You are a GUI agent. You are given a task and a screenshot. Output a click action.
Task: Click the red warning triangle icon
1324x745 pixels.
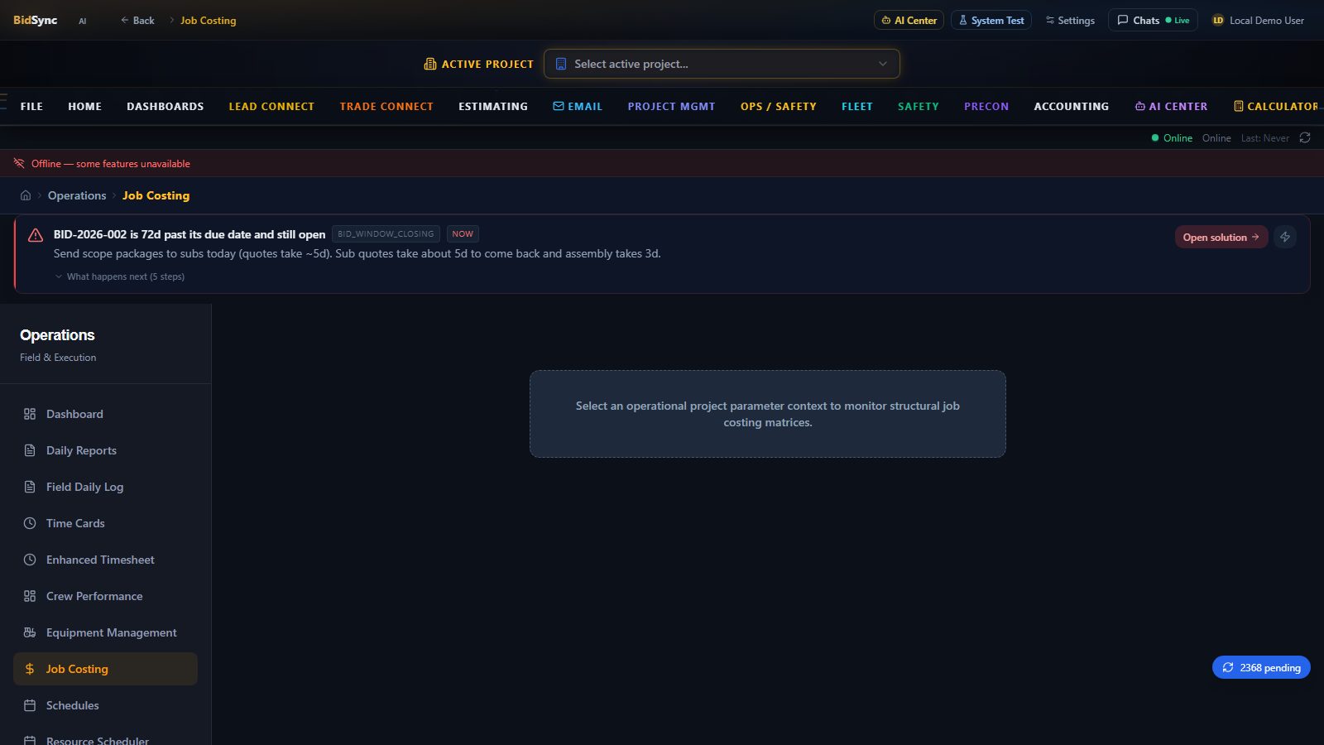36,235
